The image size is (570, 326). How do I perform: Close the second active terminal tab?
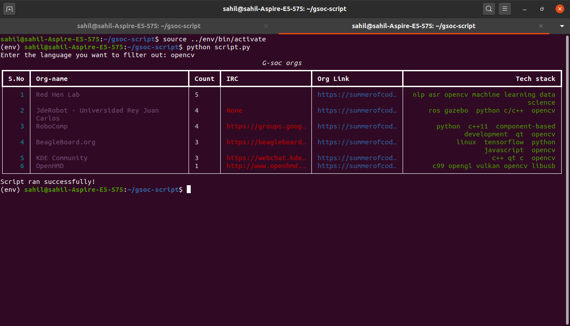[x=541, y=26]
